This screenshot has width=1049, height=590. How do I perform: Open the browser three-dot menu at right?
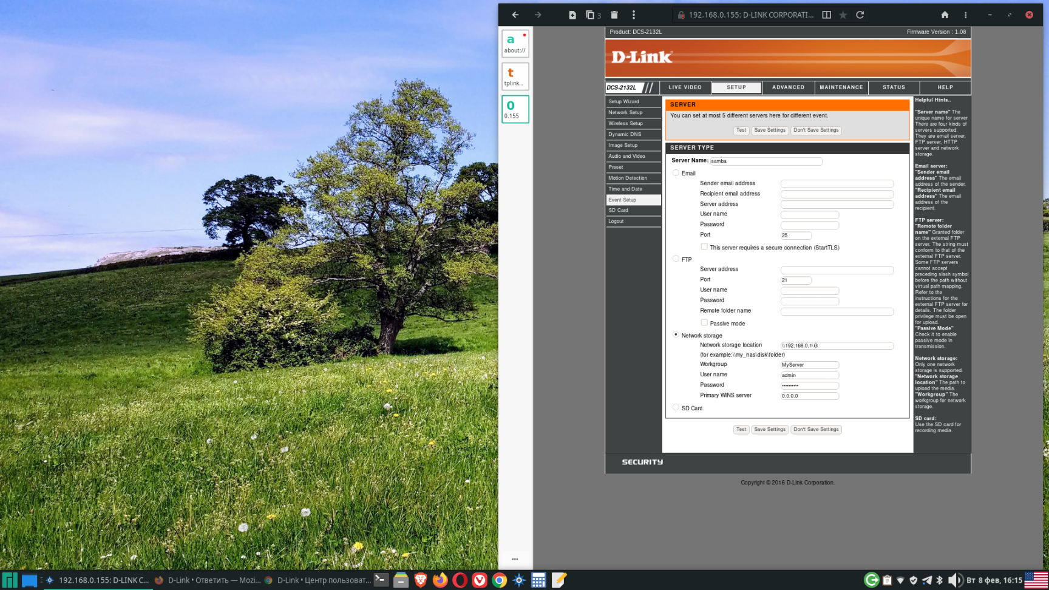click(x=965, y=15)
